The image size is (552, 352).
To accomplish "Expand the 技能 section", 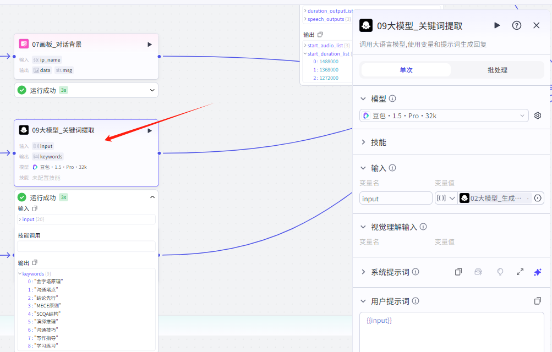I will tap(379, 142).
